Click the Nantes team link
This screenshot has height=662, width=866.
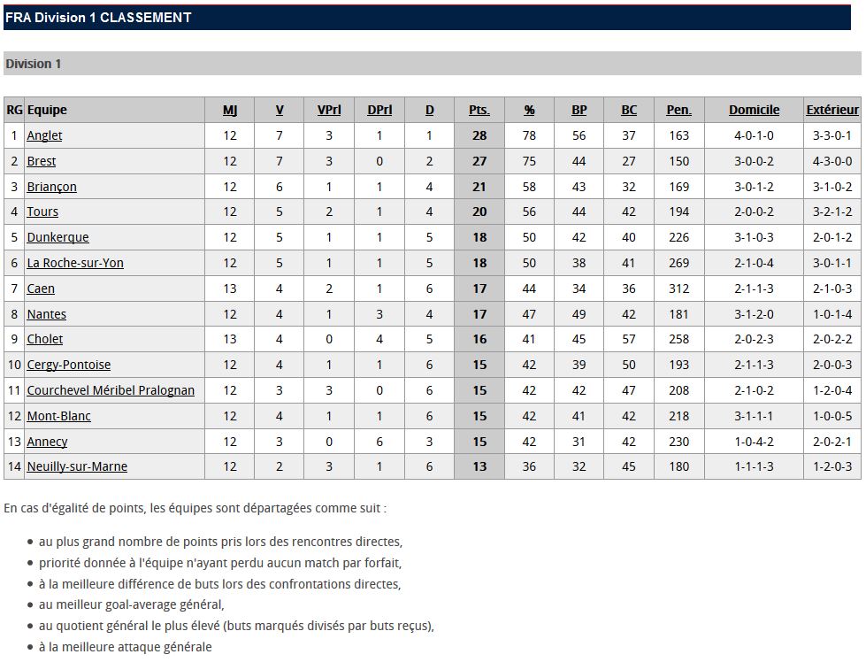pos(46,314)
